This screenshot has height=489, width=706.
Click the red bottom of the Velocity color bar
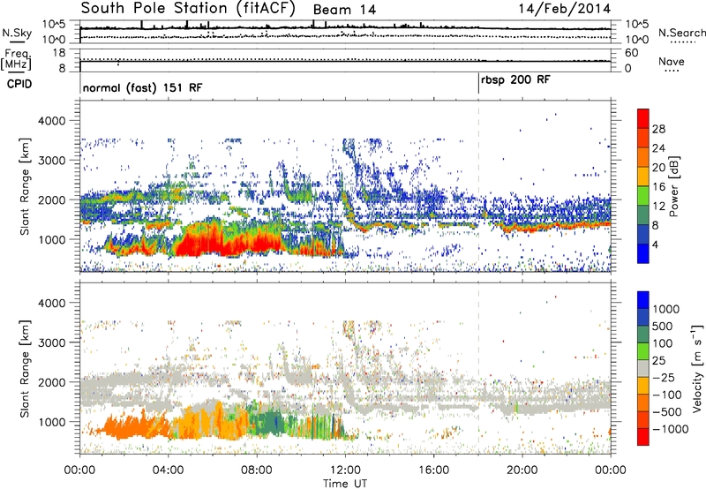[643, 437]
